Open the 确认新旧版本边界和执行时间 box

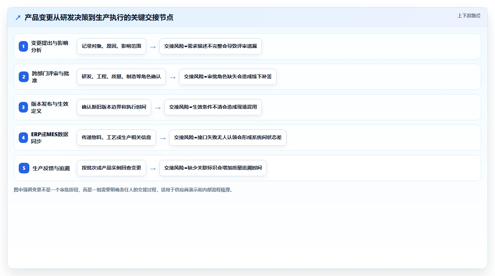click(x=114, y=107)
